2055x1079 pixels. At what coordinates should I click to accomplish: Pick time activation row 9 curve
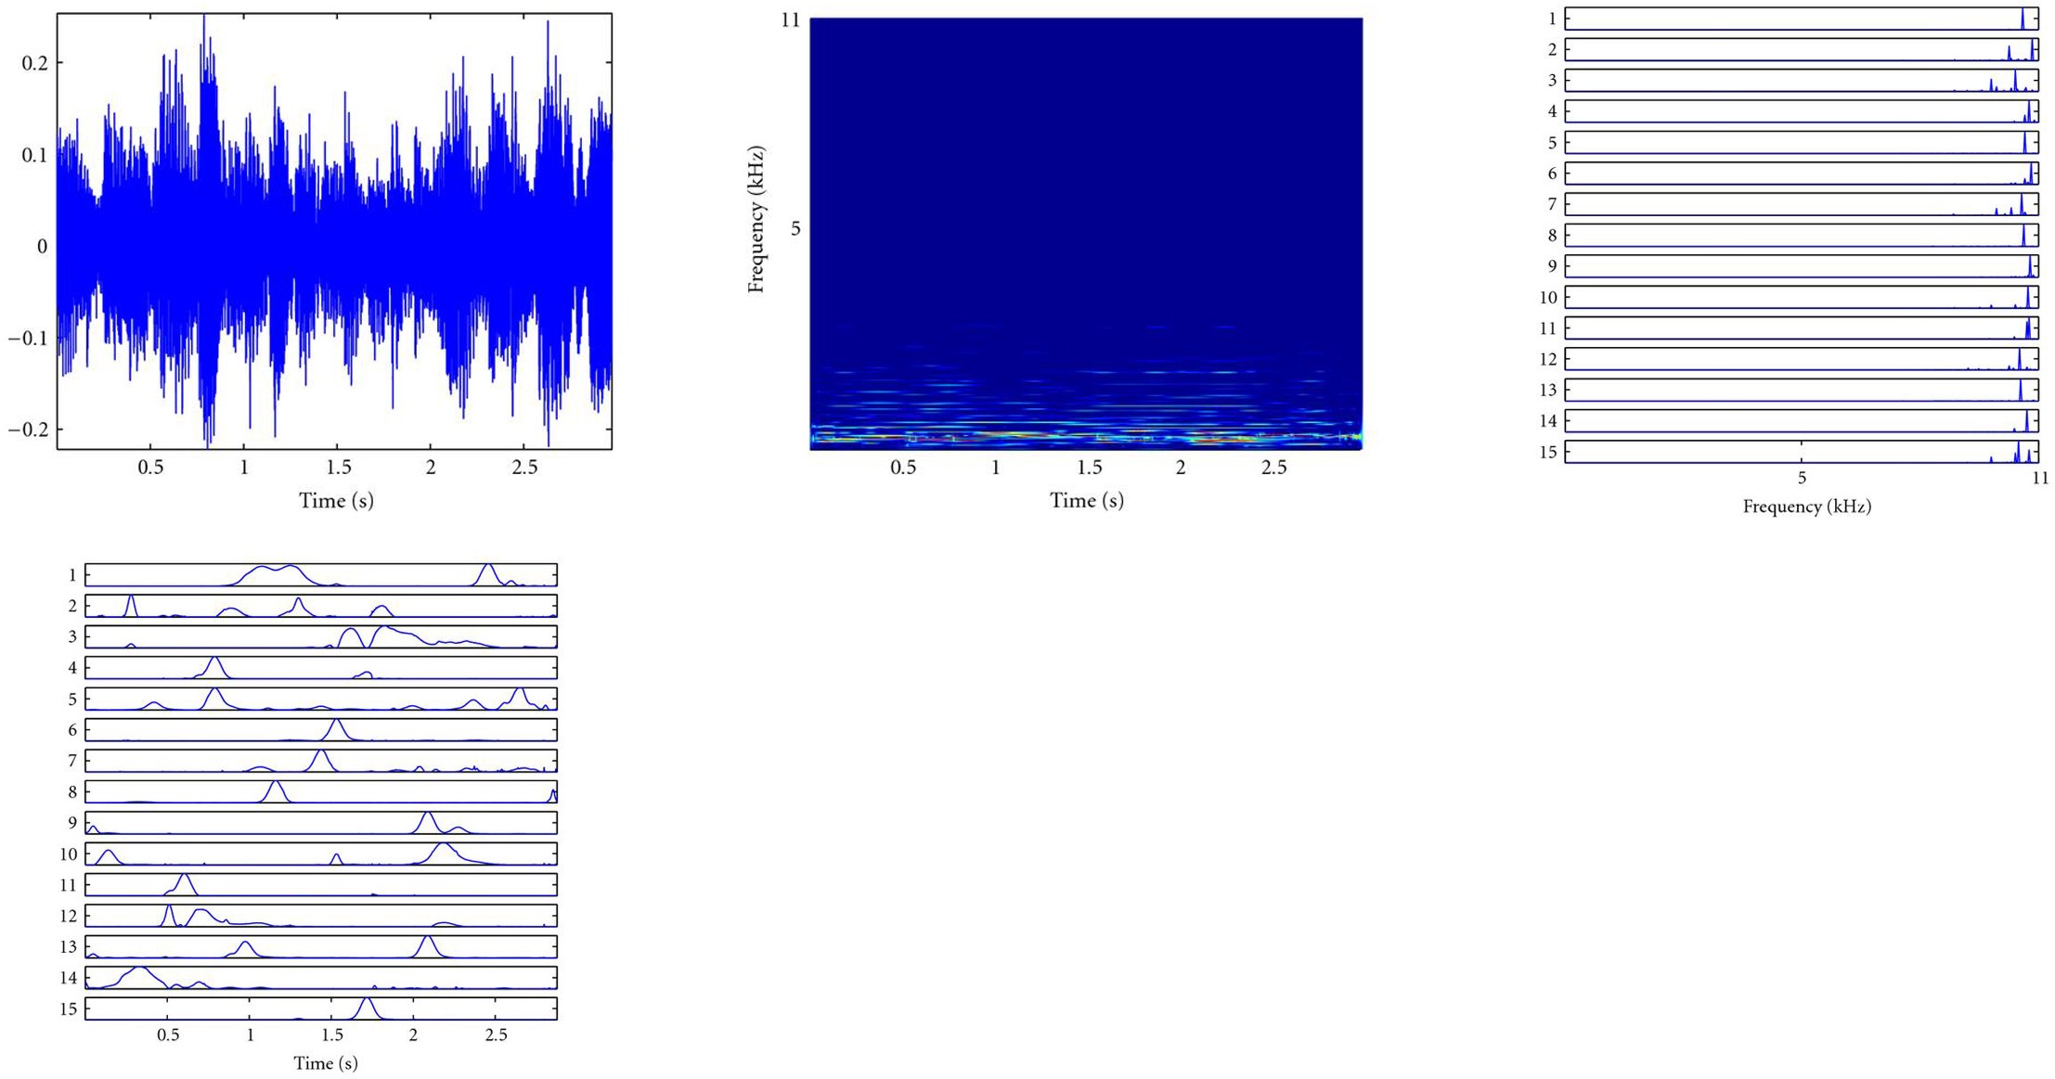(321, 823)
